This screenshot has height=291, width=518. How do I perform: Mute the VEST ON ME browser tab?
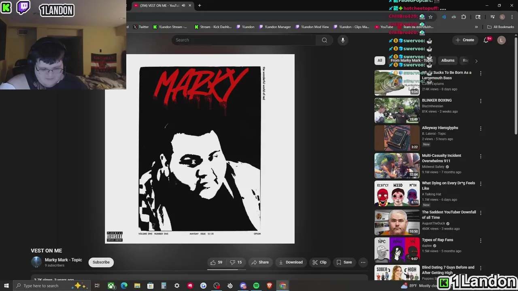[x=183, y=6]
